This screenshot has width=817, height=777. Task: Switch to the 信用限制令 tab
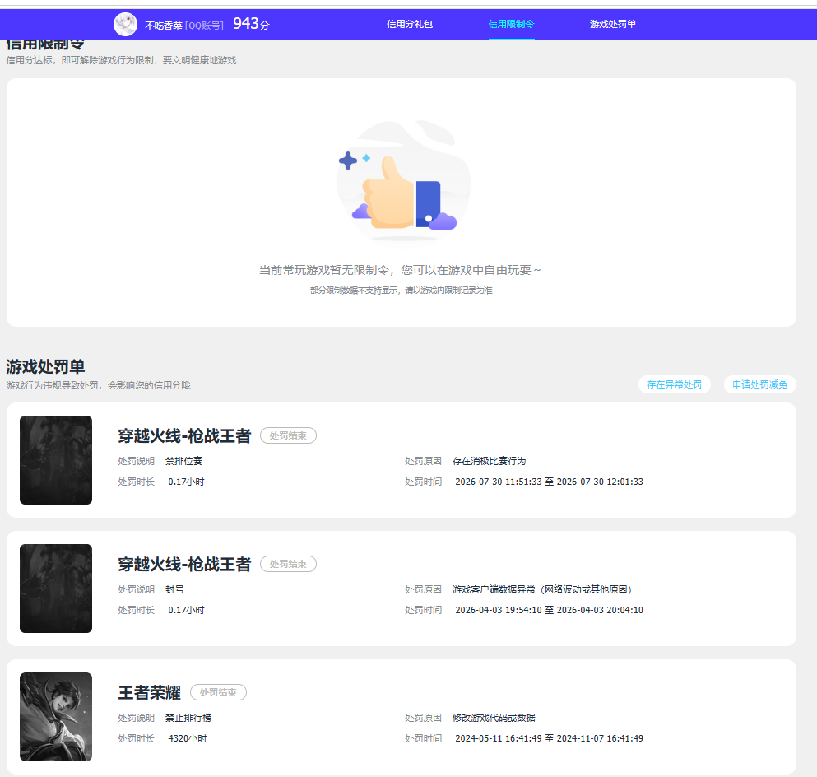coord(511,24)
